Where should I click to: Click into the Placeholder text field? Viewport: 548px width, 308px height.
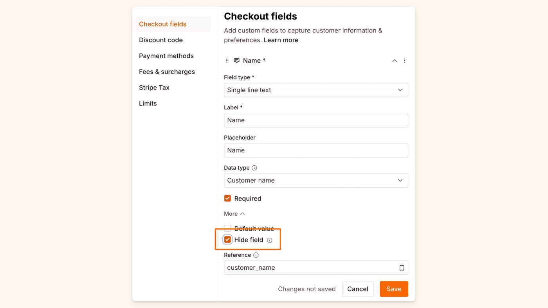coord(316,150)
